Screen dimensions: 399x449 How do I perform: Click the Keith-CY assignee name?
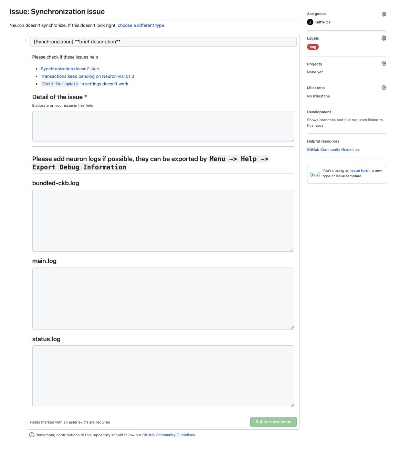(x=323, y=22)
